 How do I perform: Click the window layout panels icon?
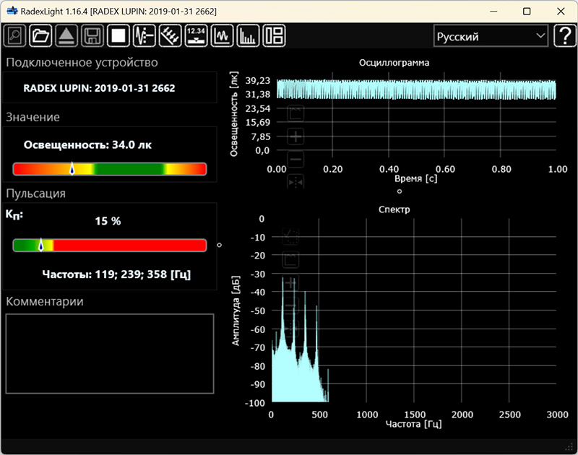pyautogui.click(x=274, y=35)
